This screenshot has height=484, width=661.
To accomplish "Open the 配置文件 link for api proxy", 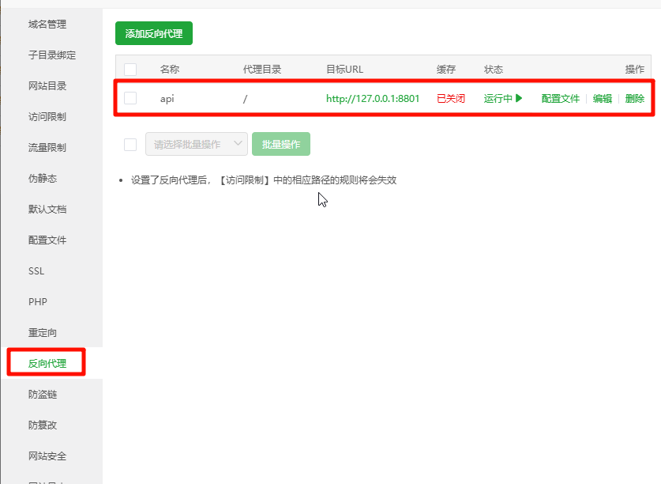I will (x=561, y=99).
